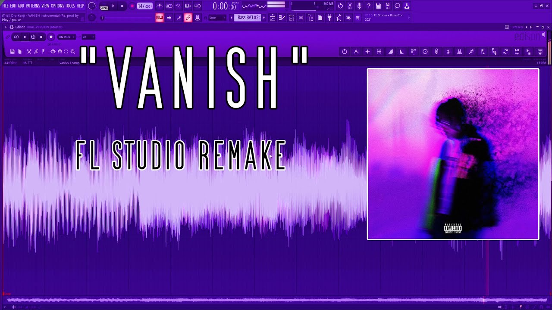Click the render as audio file icon
The width and height of the screenshot is (552, 310).
tap(388, 6)
